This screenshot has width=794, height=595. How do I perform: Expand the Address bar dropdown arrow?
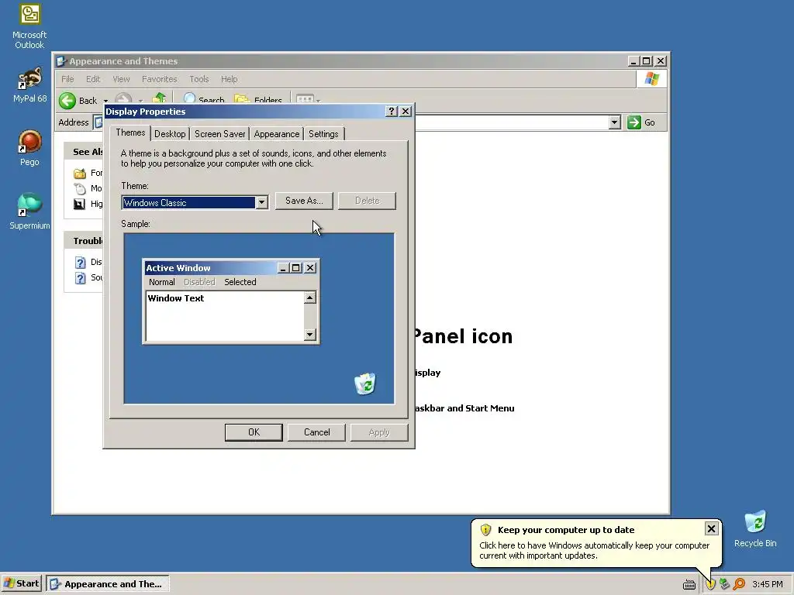[614, 122]
